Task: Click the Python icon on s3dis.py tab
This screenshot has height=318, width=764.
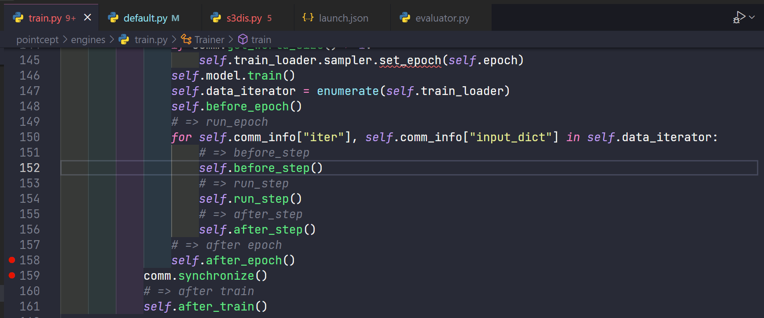Action: click(216, 18)
